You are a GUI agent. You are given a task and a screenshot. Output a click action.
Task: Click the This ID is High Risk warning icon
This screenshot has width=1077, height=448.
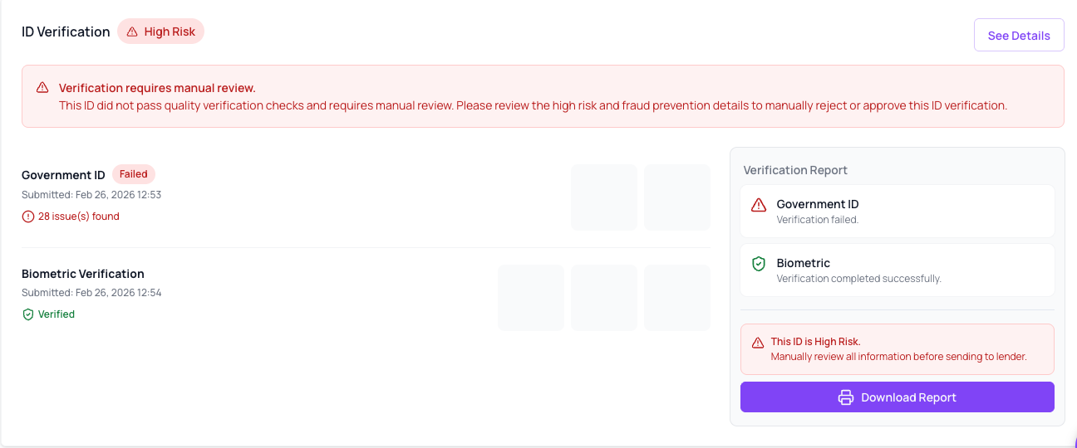[758, 343]
